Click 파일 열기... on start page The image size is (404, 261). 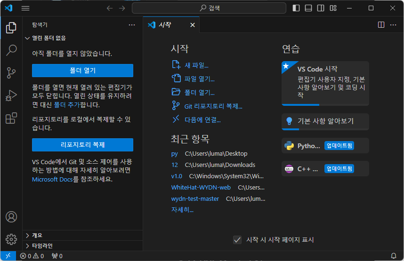click(x=193, y=79)
